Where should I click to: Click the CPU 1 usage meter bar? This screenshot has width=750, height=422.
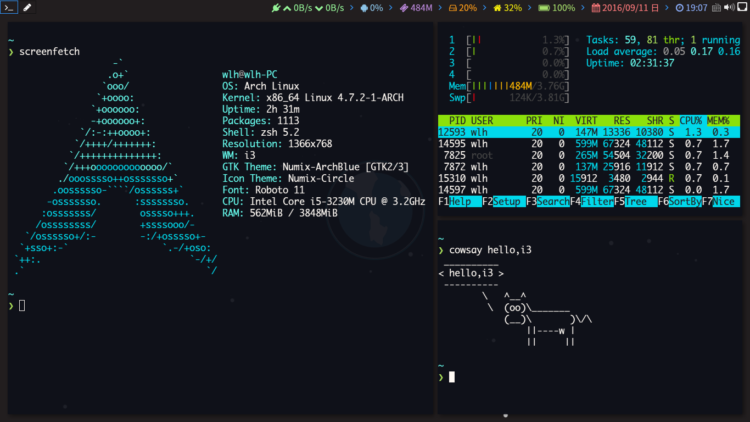(518, 40)
